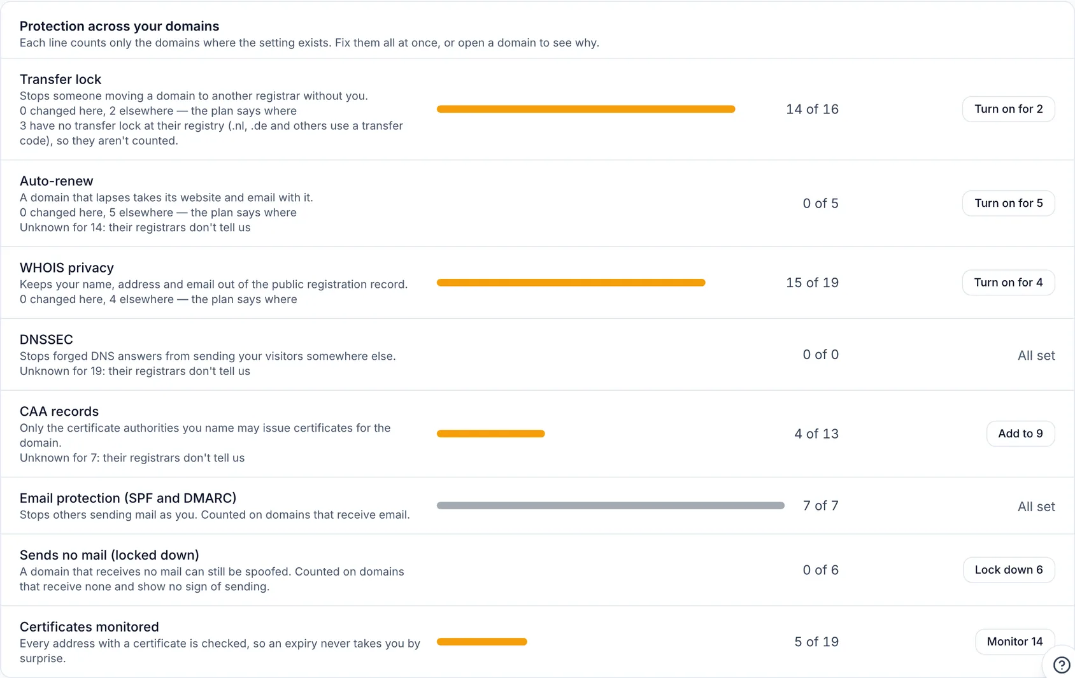Screen dimensions: 1075x678
Task: Click the Certificates monitored progress bar
Action: (482, 642)
